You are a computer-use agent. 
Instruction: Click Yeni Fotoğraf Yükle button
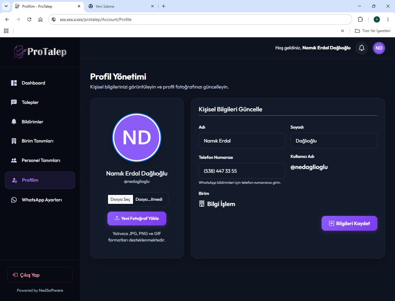pyautogui.click(x=137, y=218)
